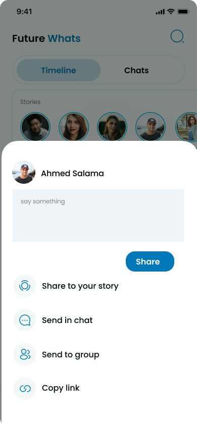Choose the Send to group label
This screenshot has height=426, width=197.
70,354
